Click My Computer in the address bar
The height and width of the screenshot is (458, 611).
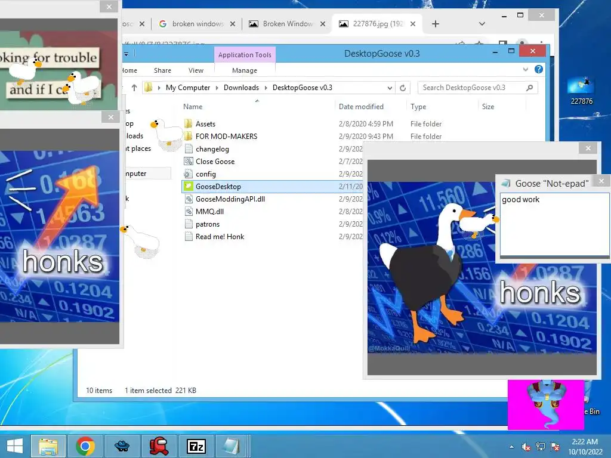(x=188, y=88)
